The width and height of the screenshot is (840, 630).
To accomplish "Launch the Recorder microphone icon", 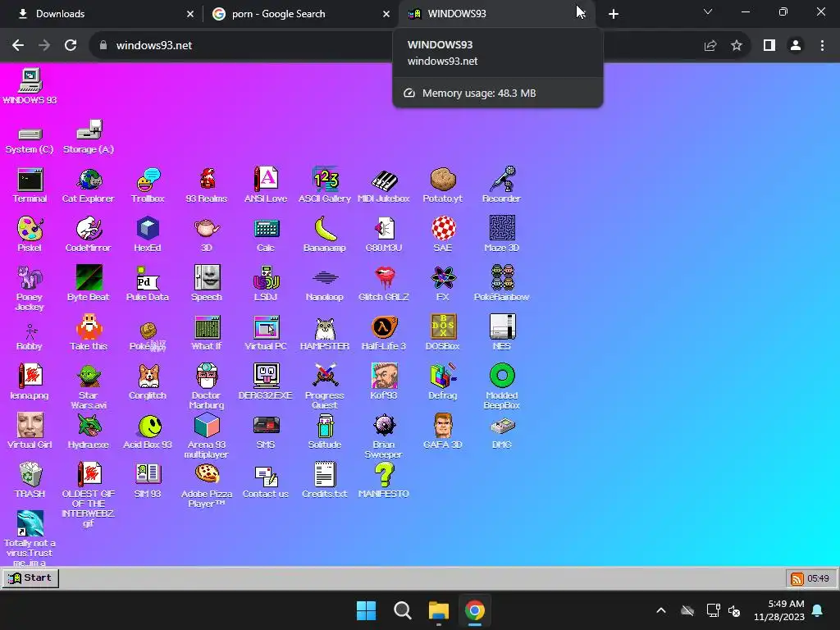I will pyautogui.click(x=501, y=185).
